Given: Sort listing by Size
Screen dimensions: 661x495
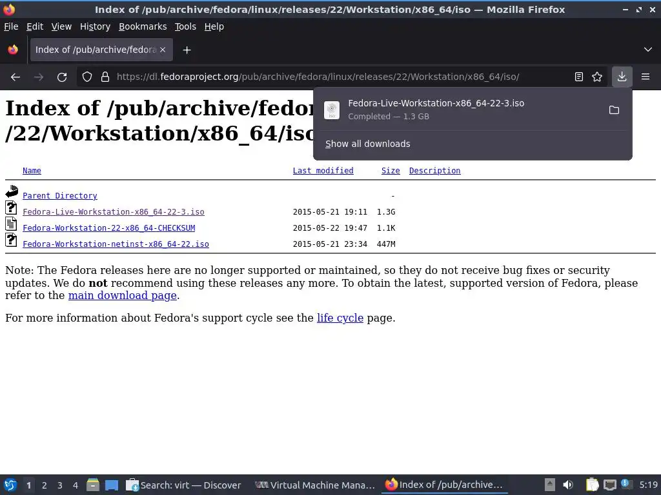Looking at the screenshot, I should click(x=391, y=170).
